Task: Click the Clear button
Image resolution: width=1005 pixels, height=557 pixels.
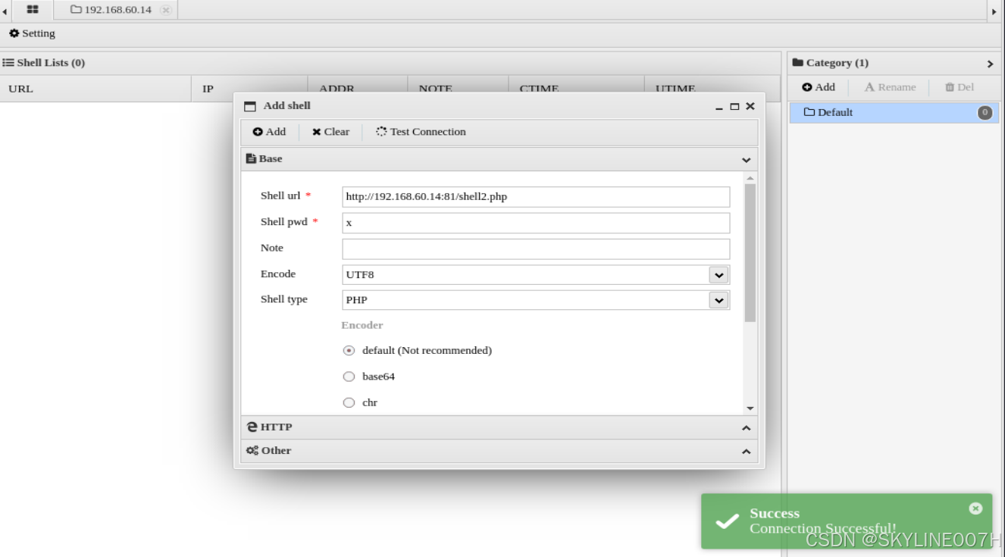Action: point(330,131)
